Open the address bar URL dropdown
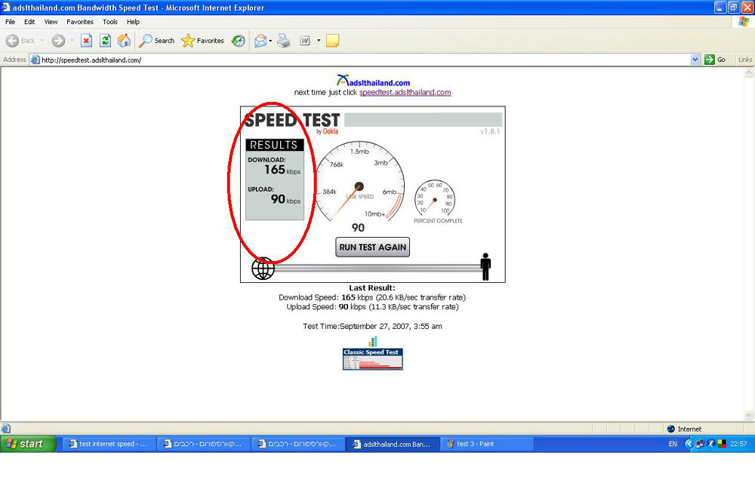Viewport: 755px width, 498px height. point(695,60)
